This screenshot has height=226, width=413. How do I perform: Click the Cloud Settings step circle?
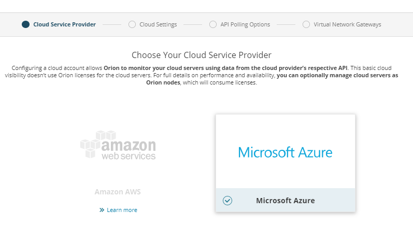click(x=132, y=24)
